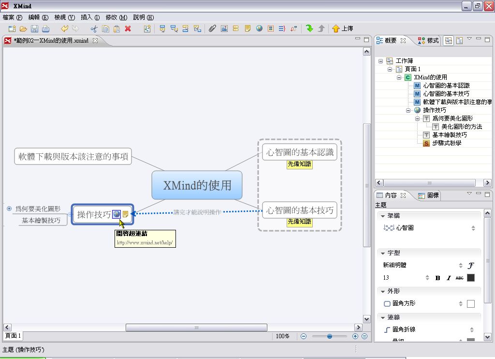This screenshot has height=359, width=495.
Task: Toggle Bold in the font section
Action: (x=437, y=278)
